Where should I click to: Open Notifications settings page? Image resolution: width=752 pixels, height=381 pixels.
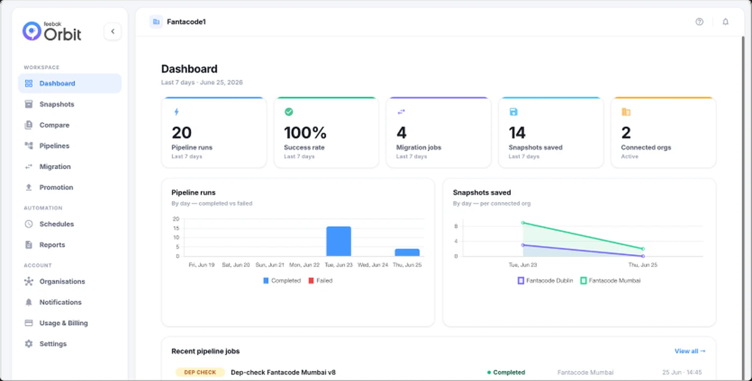pos(70,302)
